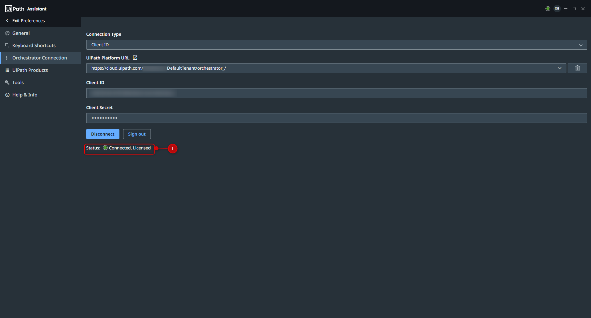
Task: Click Exit Preferences to leave settings
Action: (29, 21)
